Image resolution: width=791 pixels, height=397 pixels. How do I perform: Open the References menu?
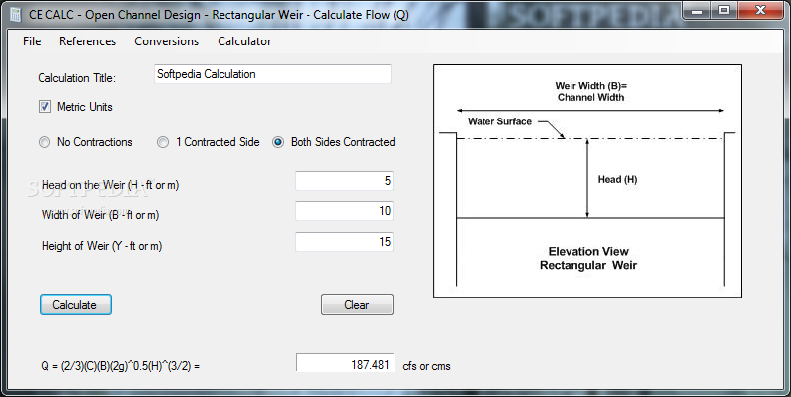87,41
